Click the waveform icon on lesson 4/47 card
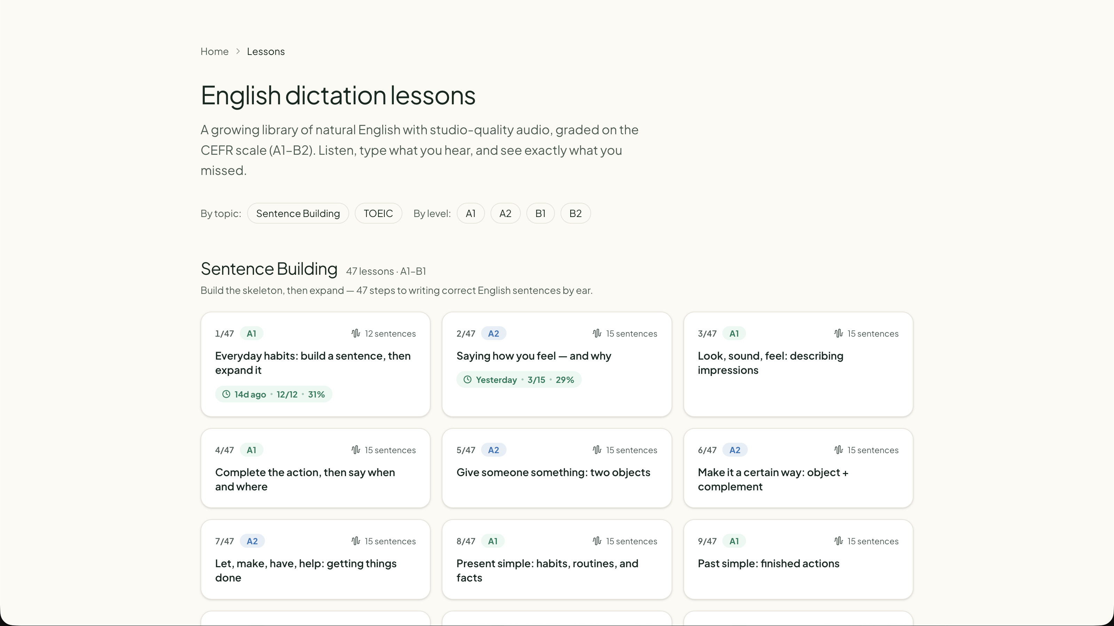 click(x=355, y=450)
